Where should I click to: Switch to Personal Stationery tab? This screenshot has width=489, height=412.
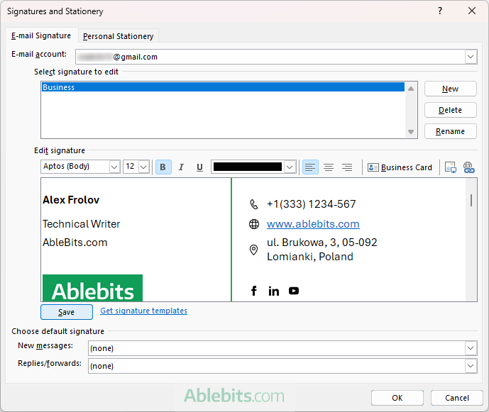[x=119, y=36]
